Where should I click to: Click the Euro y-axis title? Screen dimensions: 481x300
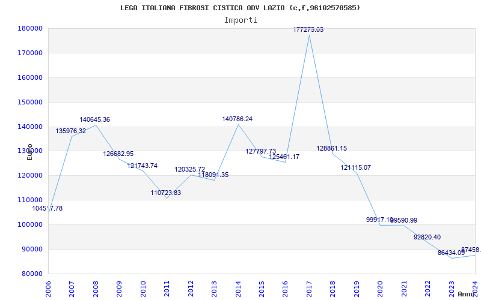pos(29,152)
